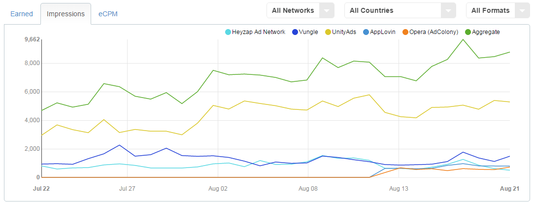The width and height of the screenshot is (535, 203).
Task: Expand the All Countries dropdown
Action: [400, 10]
